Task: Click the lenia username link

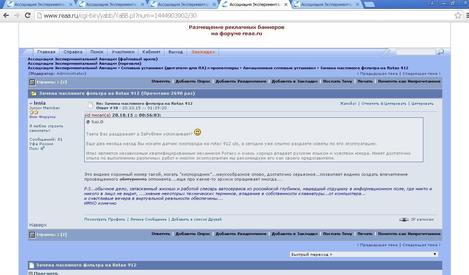Action: [40, 103]
